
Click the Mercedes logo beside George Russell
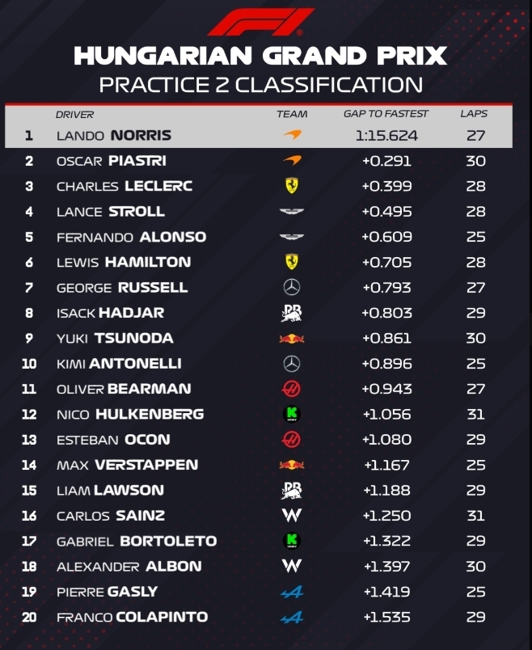(292, 287)
